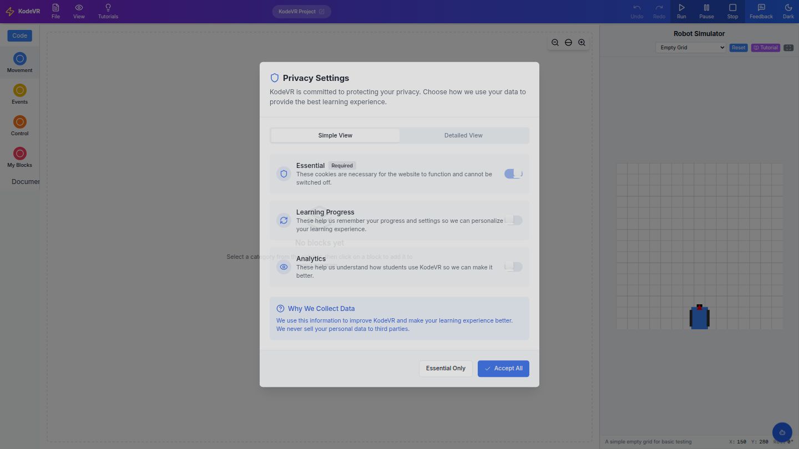Click the Required badge

[x=342, y=165]
